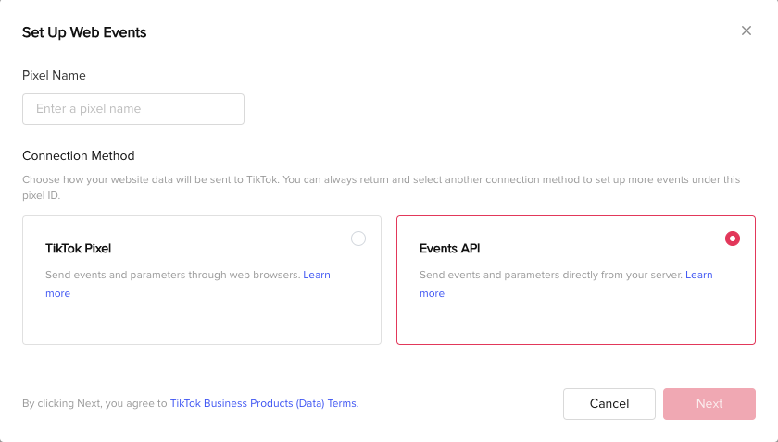Open 'Learn' link after your server text

tap(698, 275)
